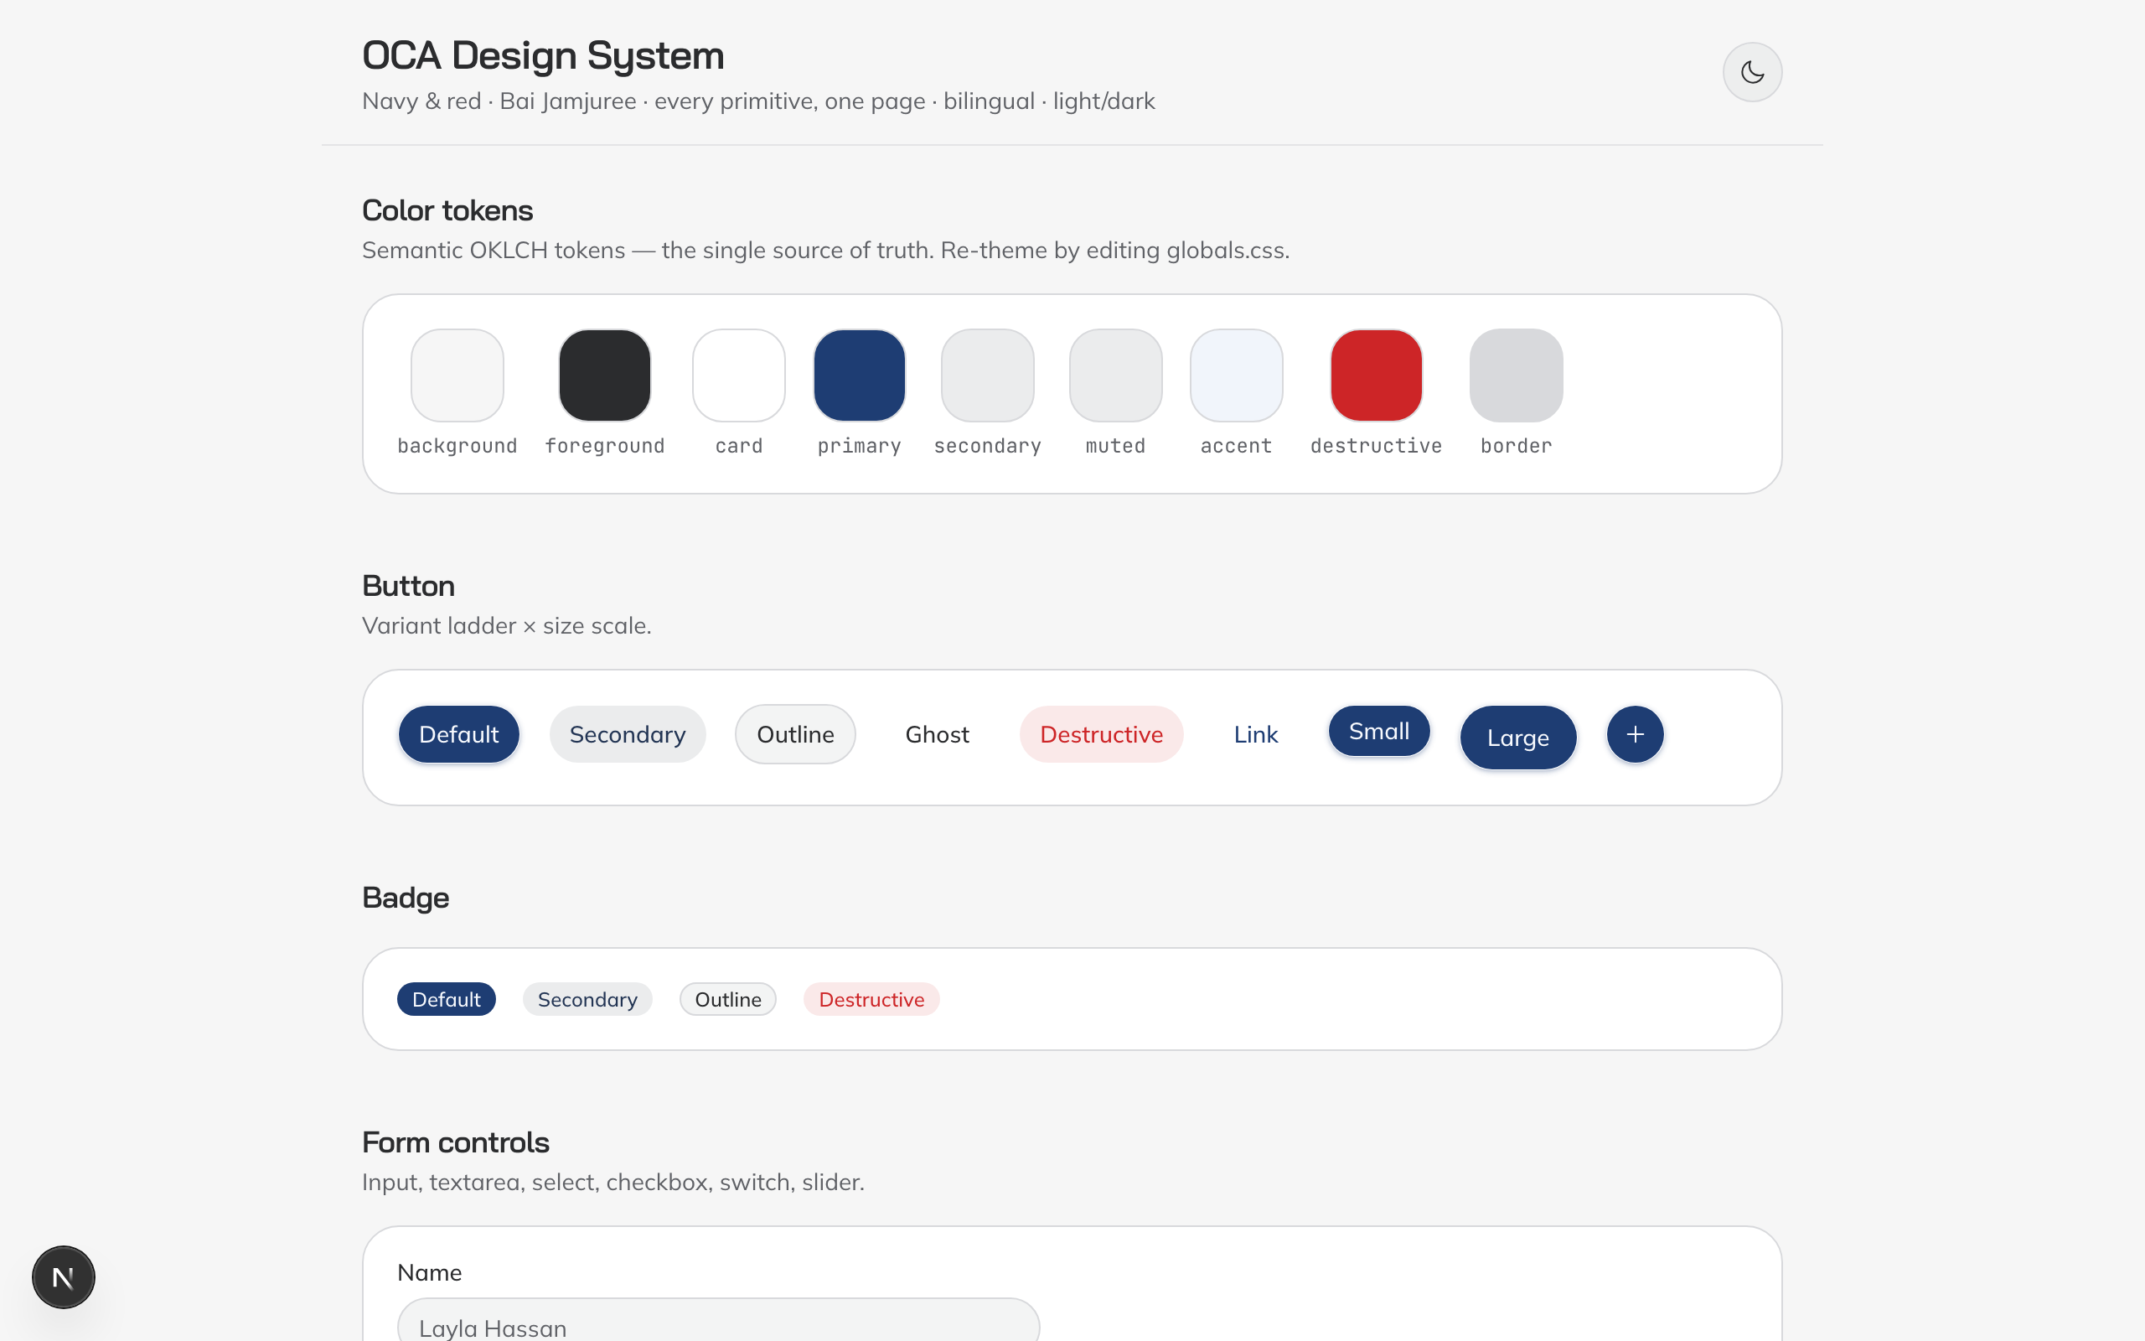Click the Outline badge
Screen dimensions: 2145x1341
727,1000
